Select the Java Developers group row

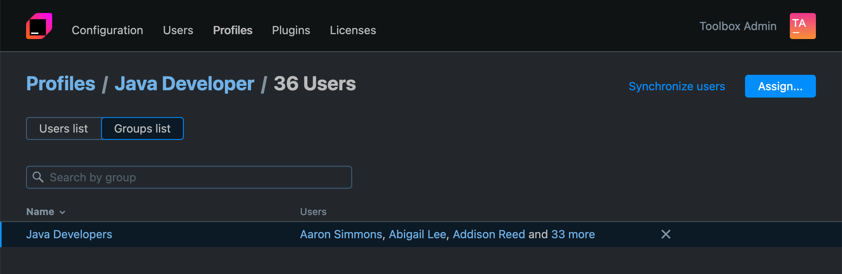click(69, 234)
